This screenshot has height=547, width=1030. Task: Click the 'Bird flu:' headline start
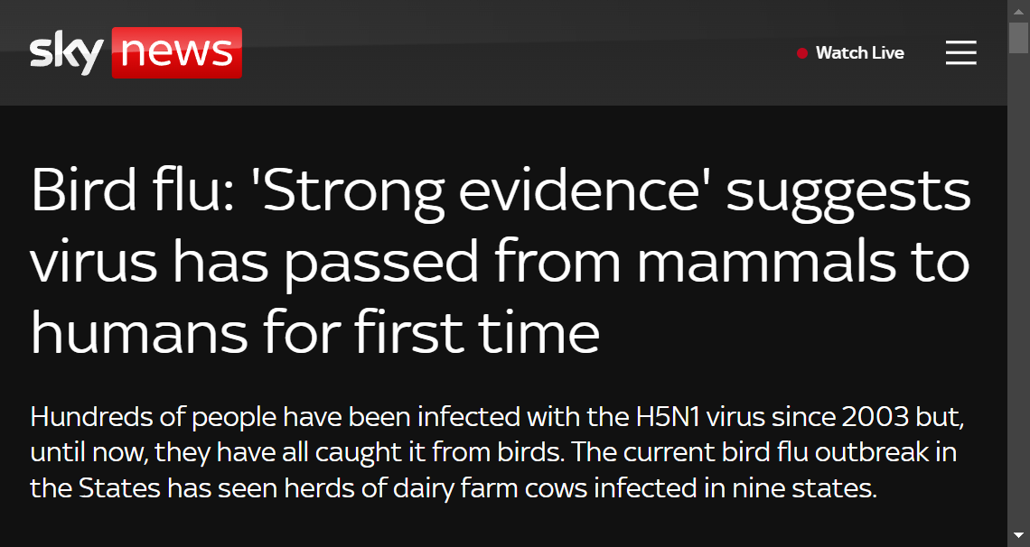(x=132, y=190)
